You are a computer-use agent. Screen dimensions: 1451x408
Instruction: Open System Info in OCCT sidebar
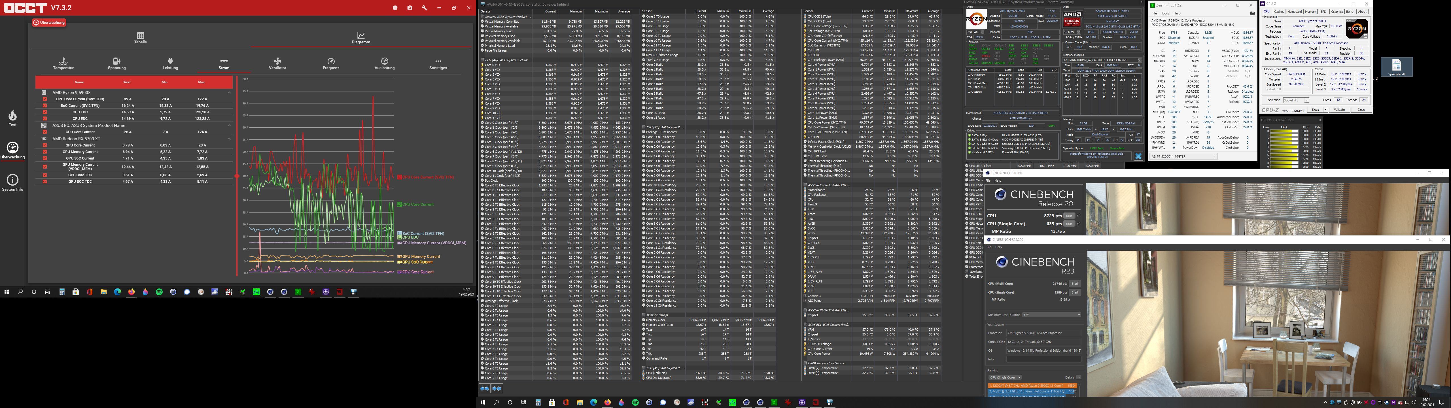tap(12, 182)
